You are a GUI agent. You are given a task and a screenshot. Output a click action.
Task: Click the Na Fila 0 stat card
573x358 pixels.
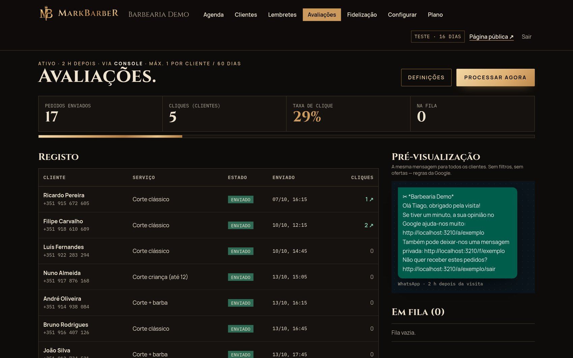point(473,114)
